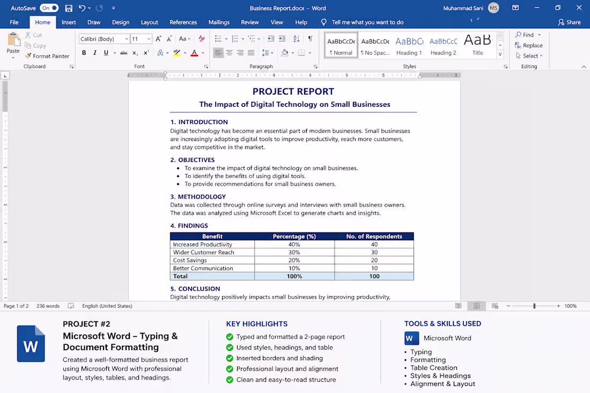Switch to the Layout tab

[150, 22]
